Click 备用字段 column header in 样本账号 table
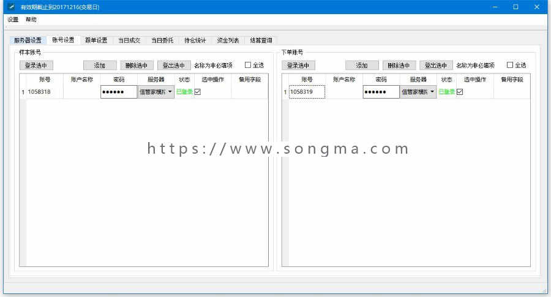Image resolution: width=551 pixels, height=297 pixels. [x=250, y=80]
